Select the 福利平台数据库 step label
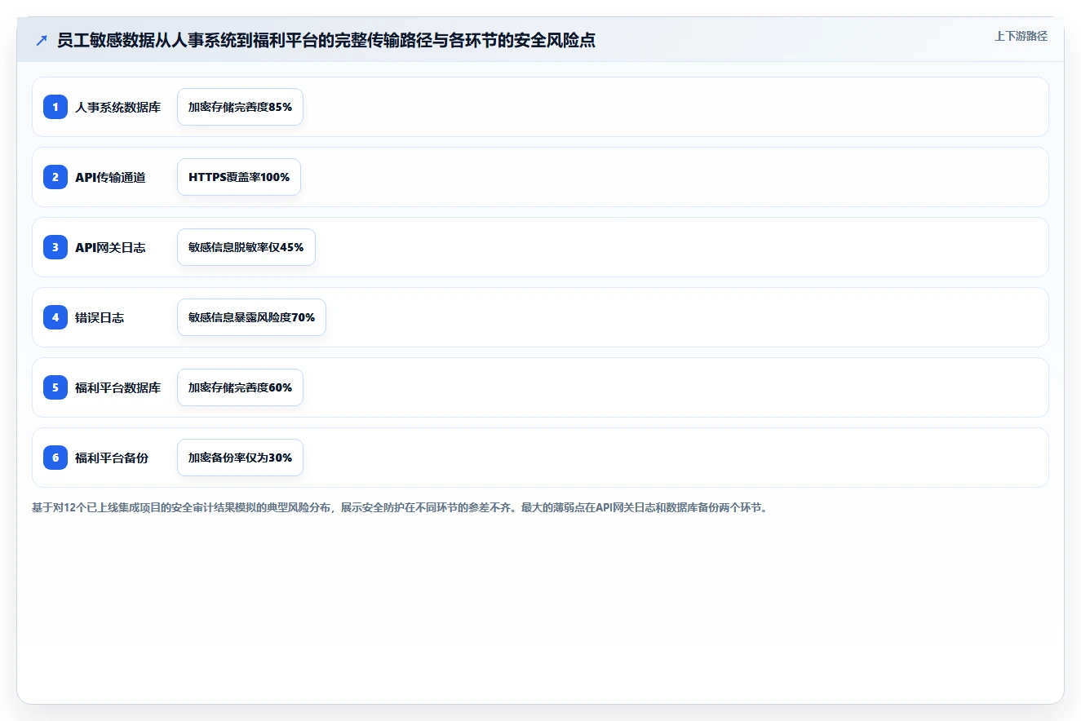This screenshot has width=1081, height=721. pyautogui.click(x=117, y=387)
